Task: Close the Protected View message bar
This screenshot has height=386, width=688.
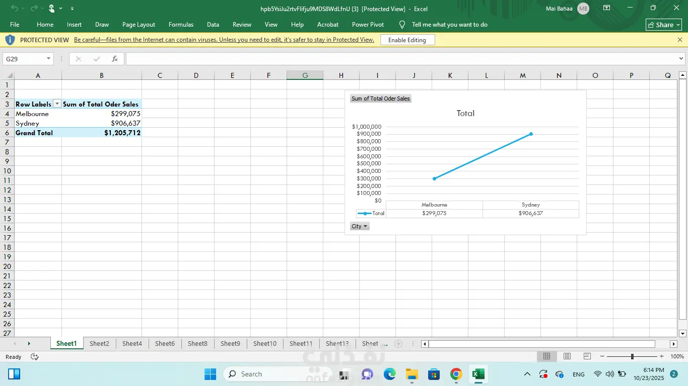Action: [x=680, y=40]
